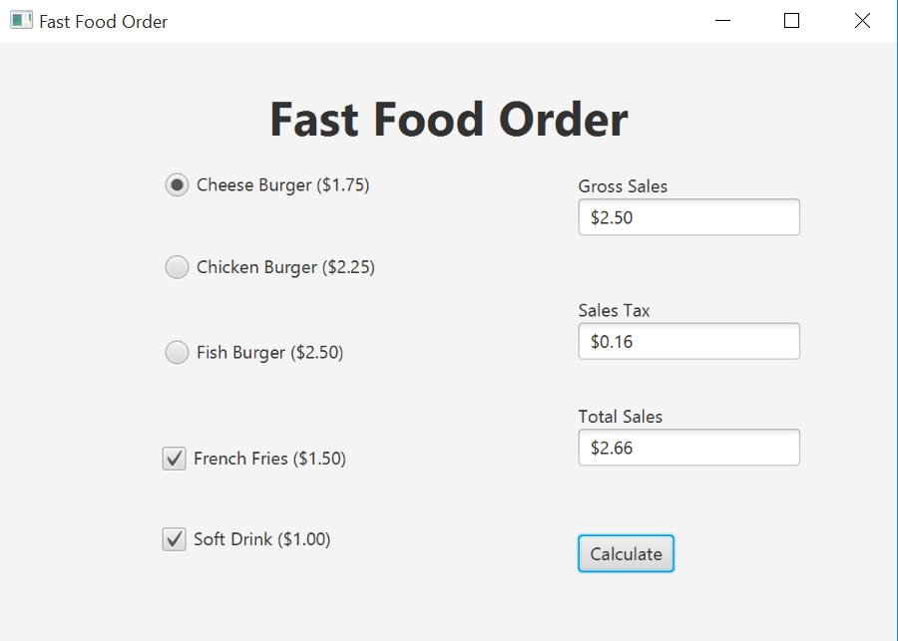Click the Fish Burger ($2.50) label text
This screenshot has width=898, height=641.
(x=269, y=352)
